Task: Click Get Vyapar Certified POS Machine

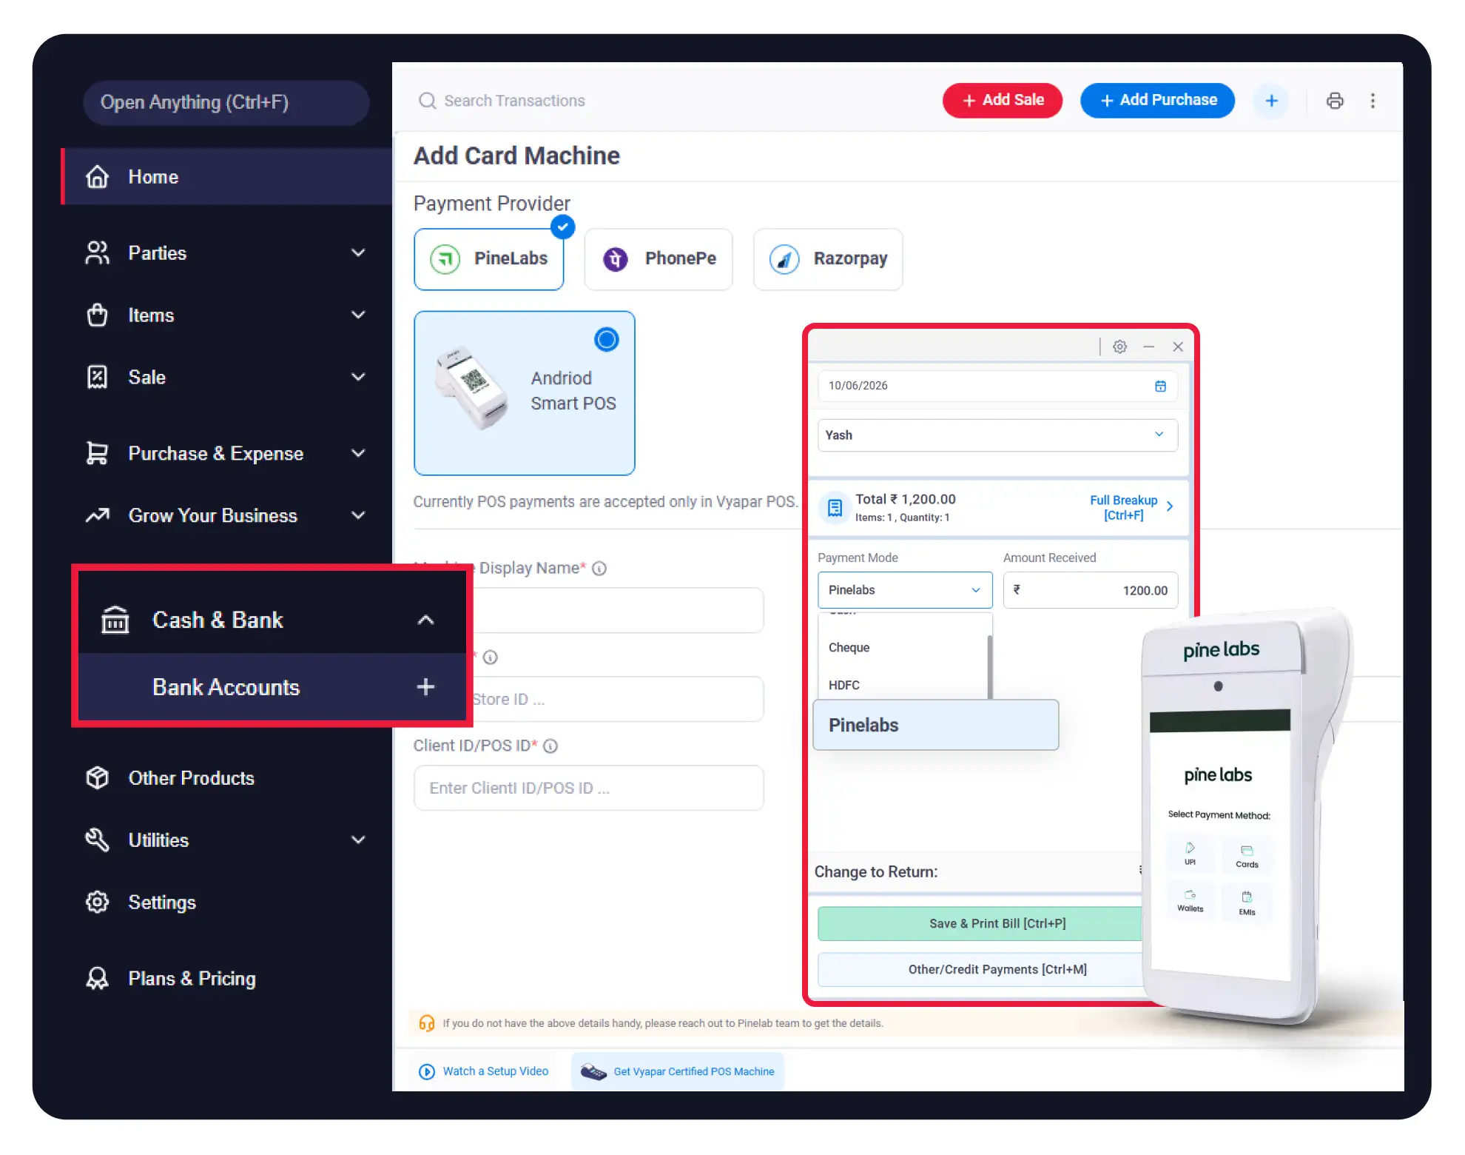Action: pyautogui.click(x=678, y=1071)
